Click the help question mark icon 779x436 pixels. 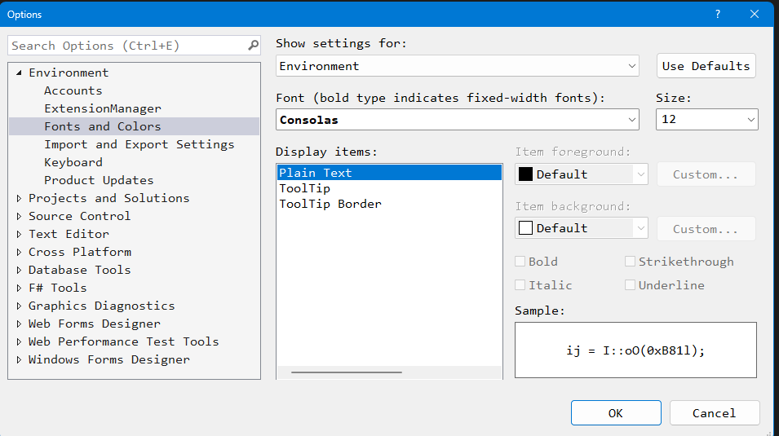tap(718, 14)
